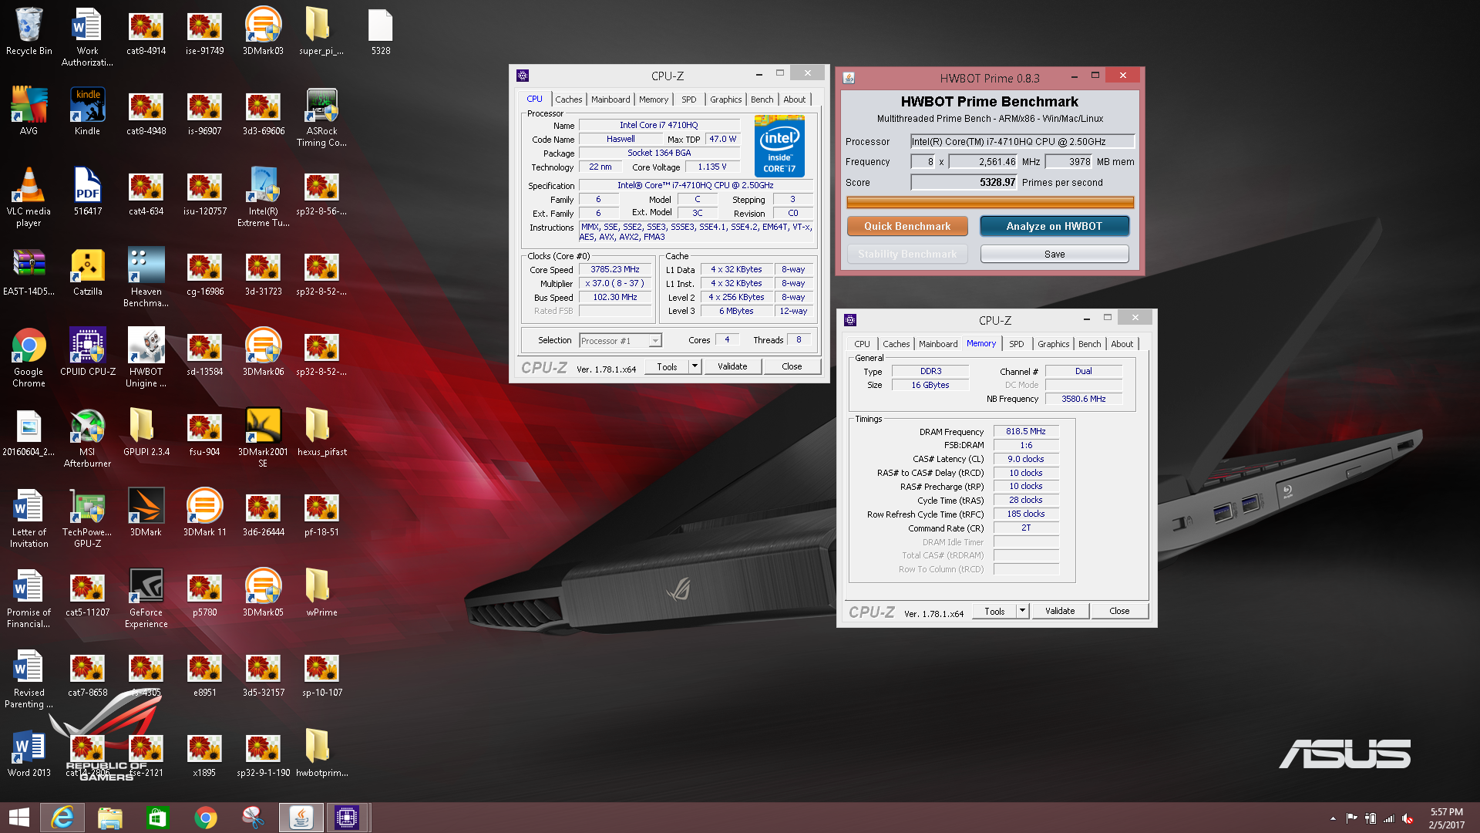Switch to Caches tab in first CPU-Z
This screenshot has height=833, width=1480.
tap(569, 99)
